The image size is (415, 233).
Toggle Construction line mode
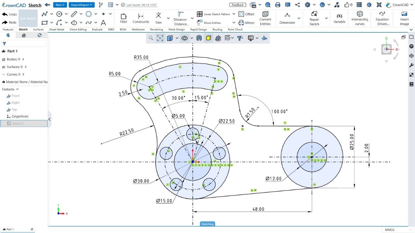[141, 18]
